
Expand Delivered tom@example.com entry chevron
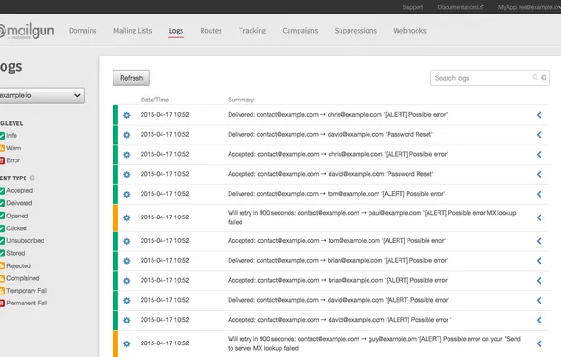(539, 194)
